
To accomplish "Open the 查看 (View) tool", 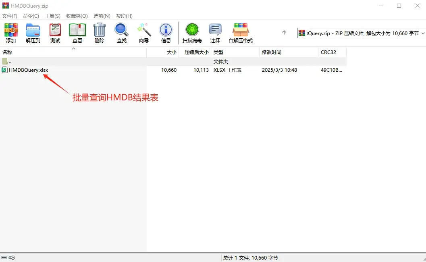I will click(x=77, y=32).
